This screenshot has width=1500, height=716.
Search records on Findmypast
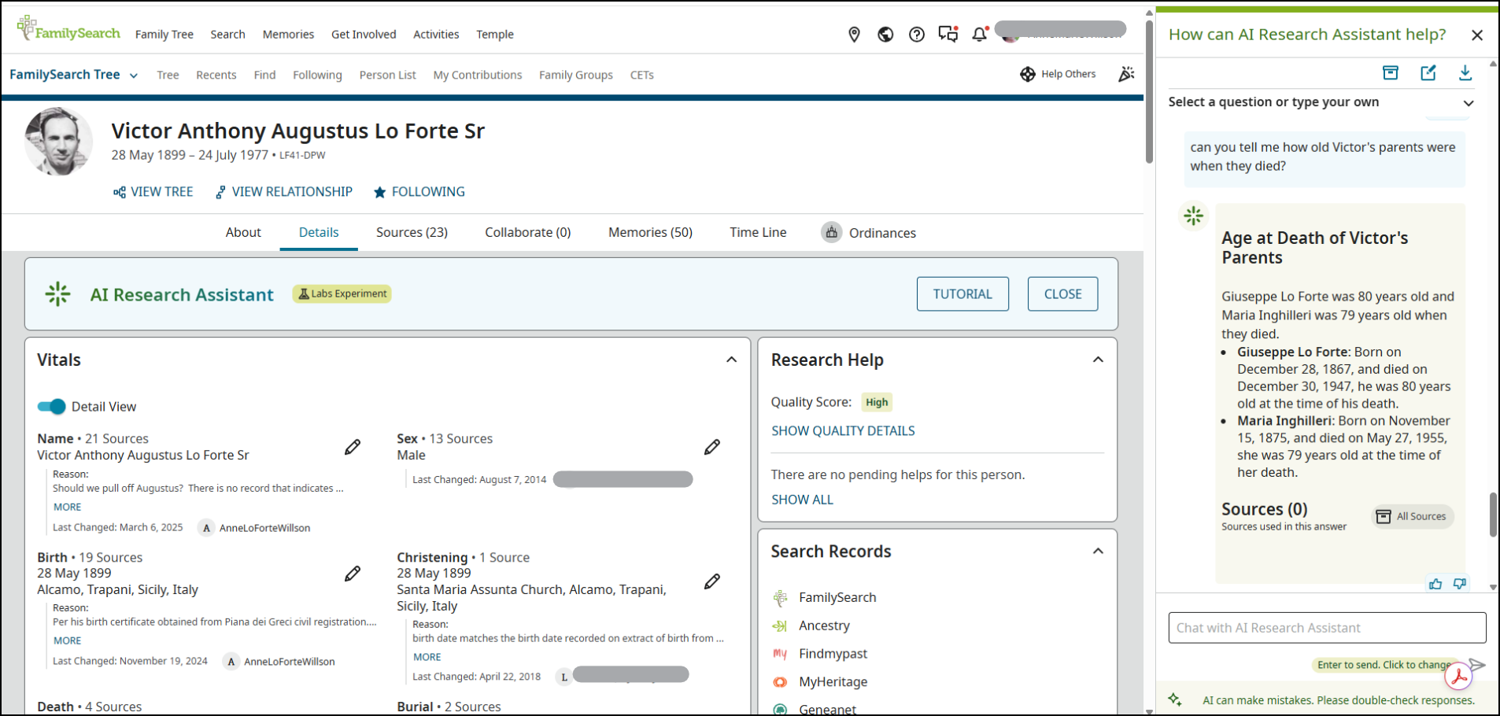point(833,654)
